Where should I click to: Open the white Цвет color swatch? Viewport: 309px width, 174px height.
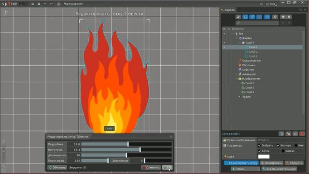(264, 157)
